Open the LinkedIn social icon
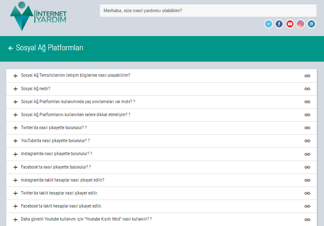This screenshot has width=324, height=226. tap(311, 24)
